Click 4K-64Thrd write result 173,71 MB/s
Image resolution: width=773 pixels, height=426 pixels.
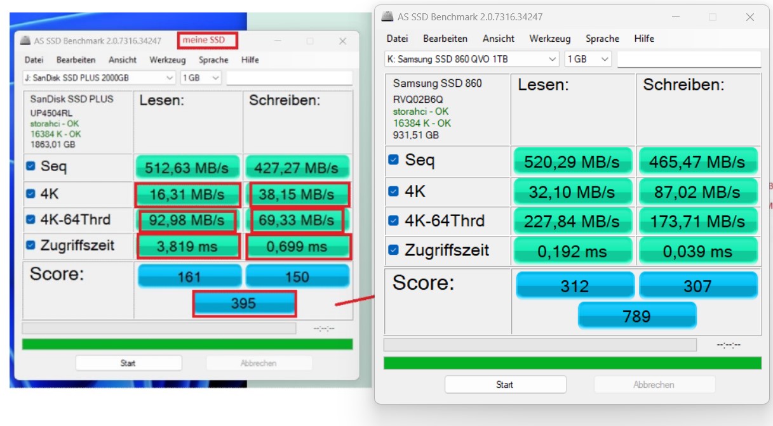pyautogui.click(x=697, y=221)
